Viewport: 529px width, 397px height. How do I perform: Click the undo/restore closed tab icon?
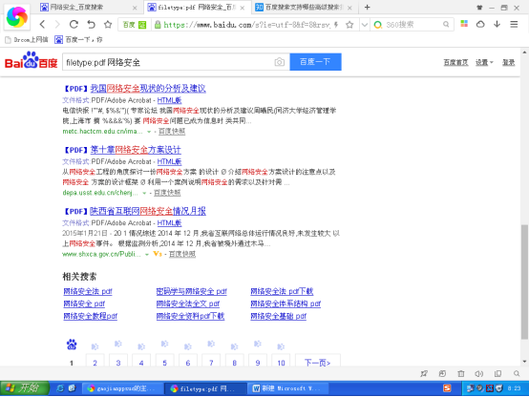coord(91,24)
